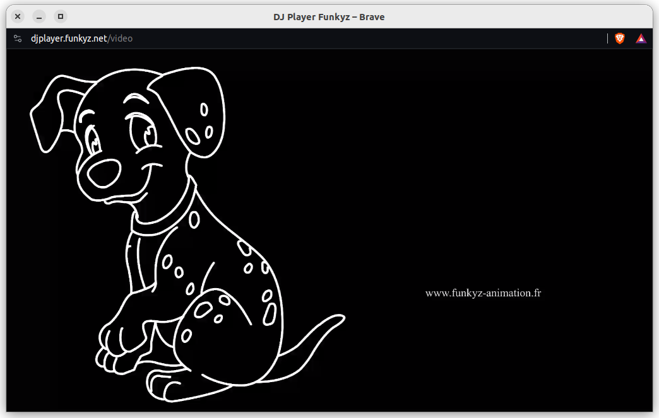The width and height of the screenshot is (659, 418).
Task: Open the site settings icon beside the URL
Action: (x=18, y=38)
